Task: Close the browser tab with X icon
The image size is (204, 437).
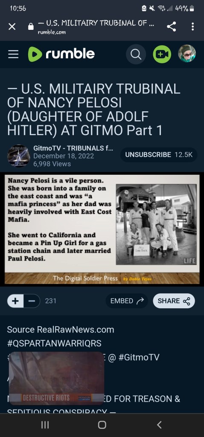Action: 12,27
